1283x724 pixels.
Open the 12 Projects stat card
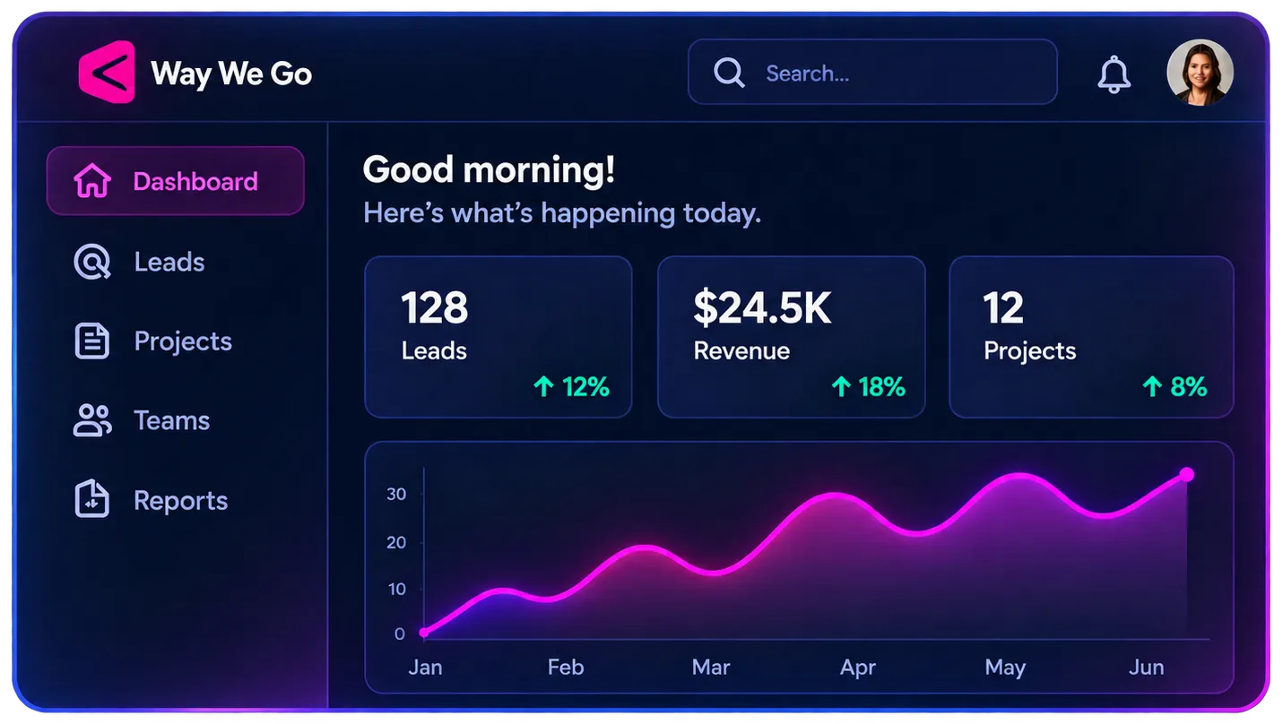click(1091, 337)
